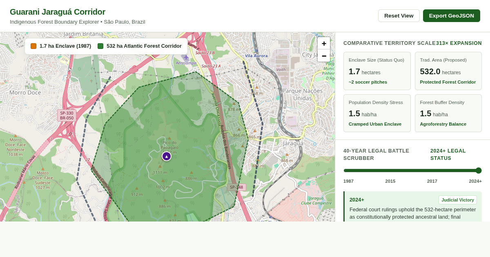Click the orange 1.7 ha Enclave legend swatch
490x257 pixels.
[33, 46]
